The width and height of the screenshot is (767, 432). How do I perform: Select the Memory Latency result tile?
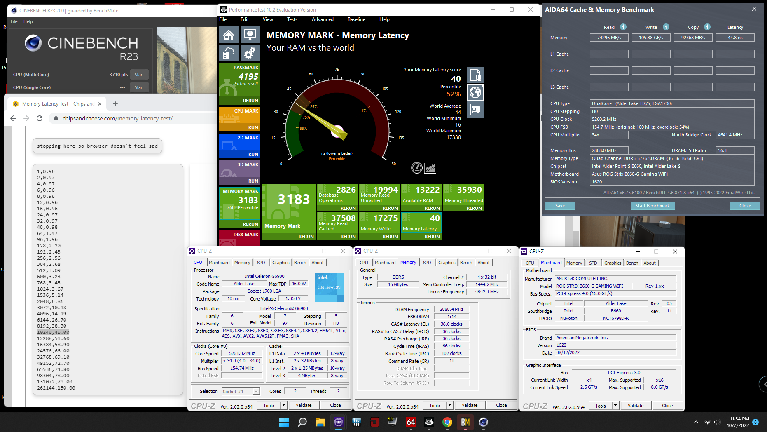421,226
